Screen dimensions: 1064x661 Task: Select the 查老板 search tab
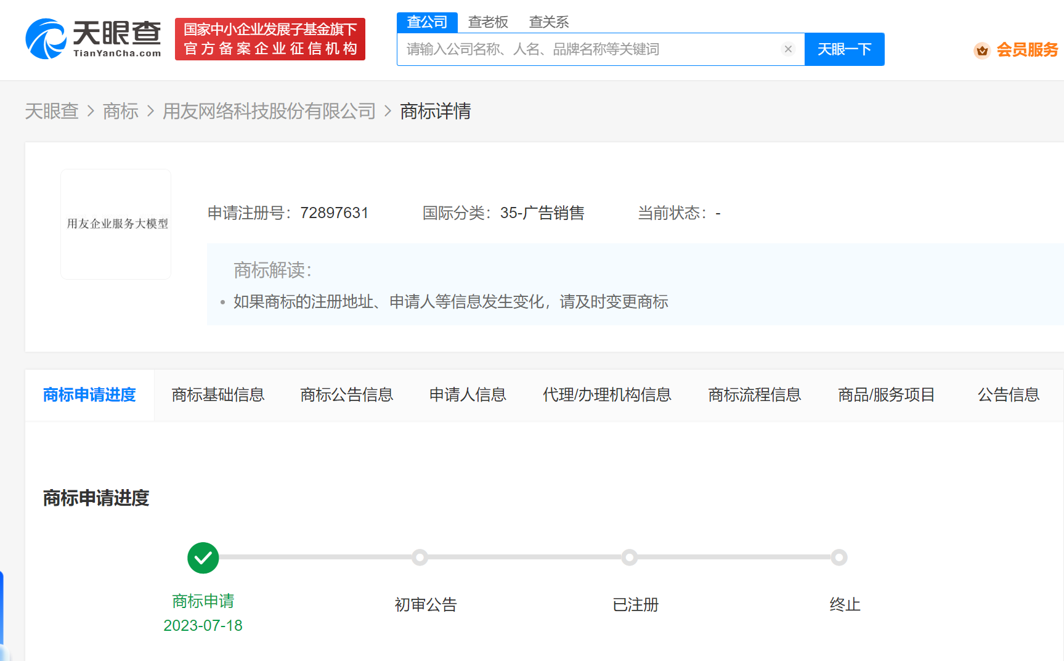click(x=488, y=22)
